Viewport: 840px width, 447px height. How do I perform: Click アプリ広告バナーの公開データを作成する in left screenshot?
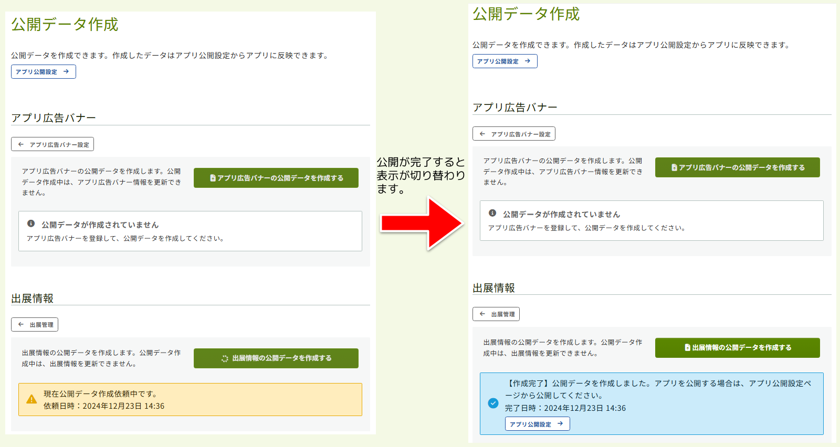276,178
